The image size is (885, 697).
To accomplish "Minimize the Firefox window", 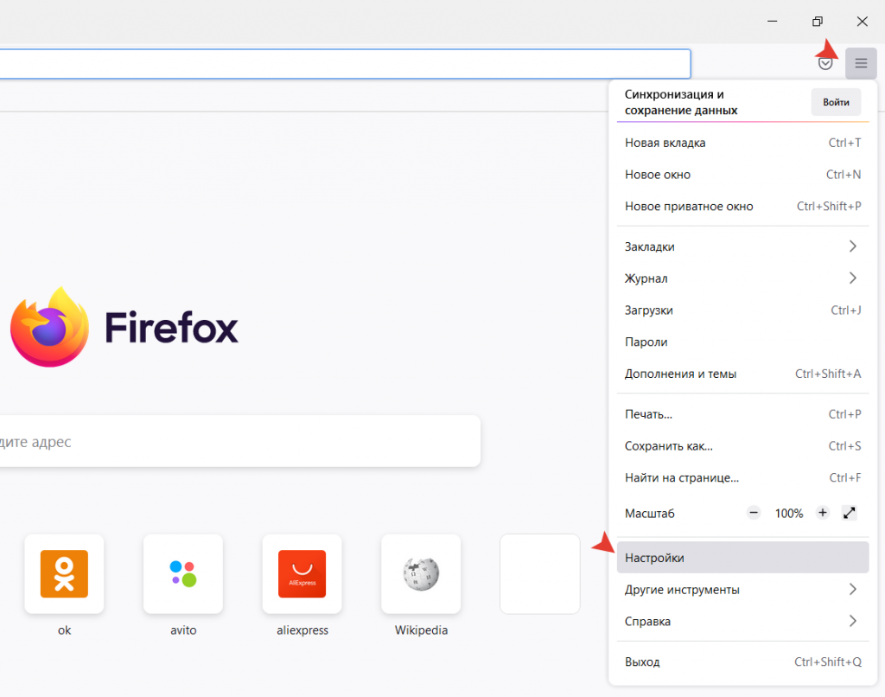I will pos(772,22).
